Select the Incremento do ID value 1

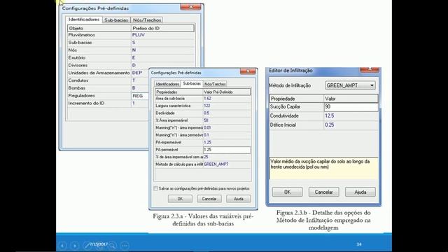tap(134, 103)
